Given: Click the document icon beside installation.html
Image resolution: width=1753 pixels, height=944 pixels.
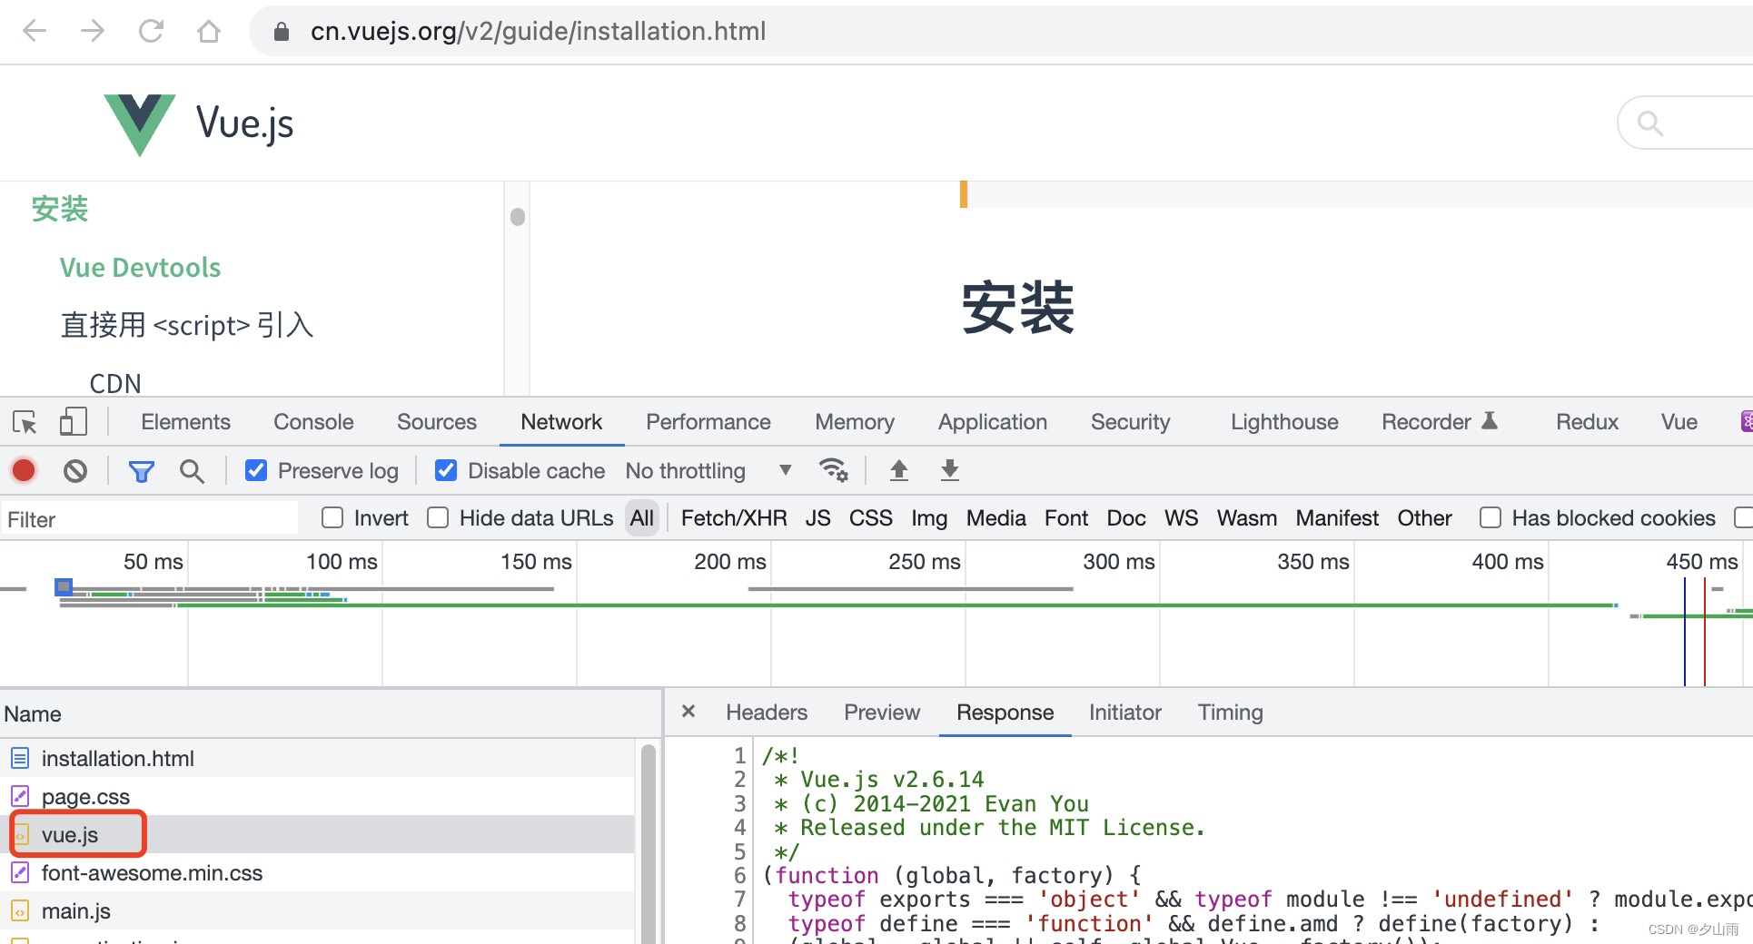Looking at the screenshot, I should 20,758.
